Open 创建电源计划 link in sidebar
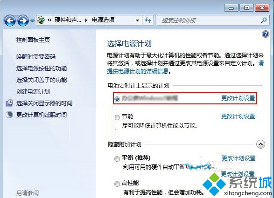 coord(33,91)
